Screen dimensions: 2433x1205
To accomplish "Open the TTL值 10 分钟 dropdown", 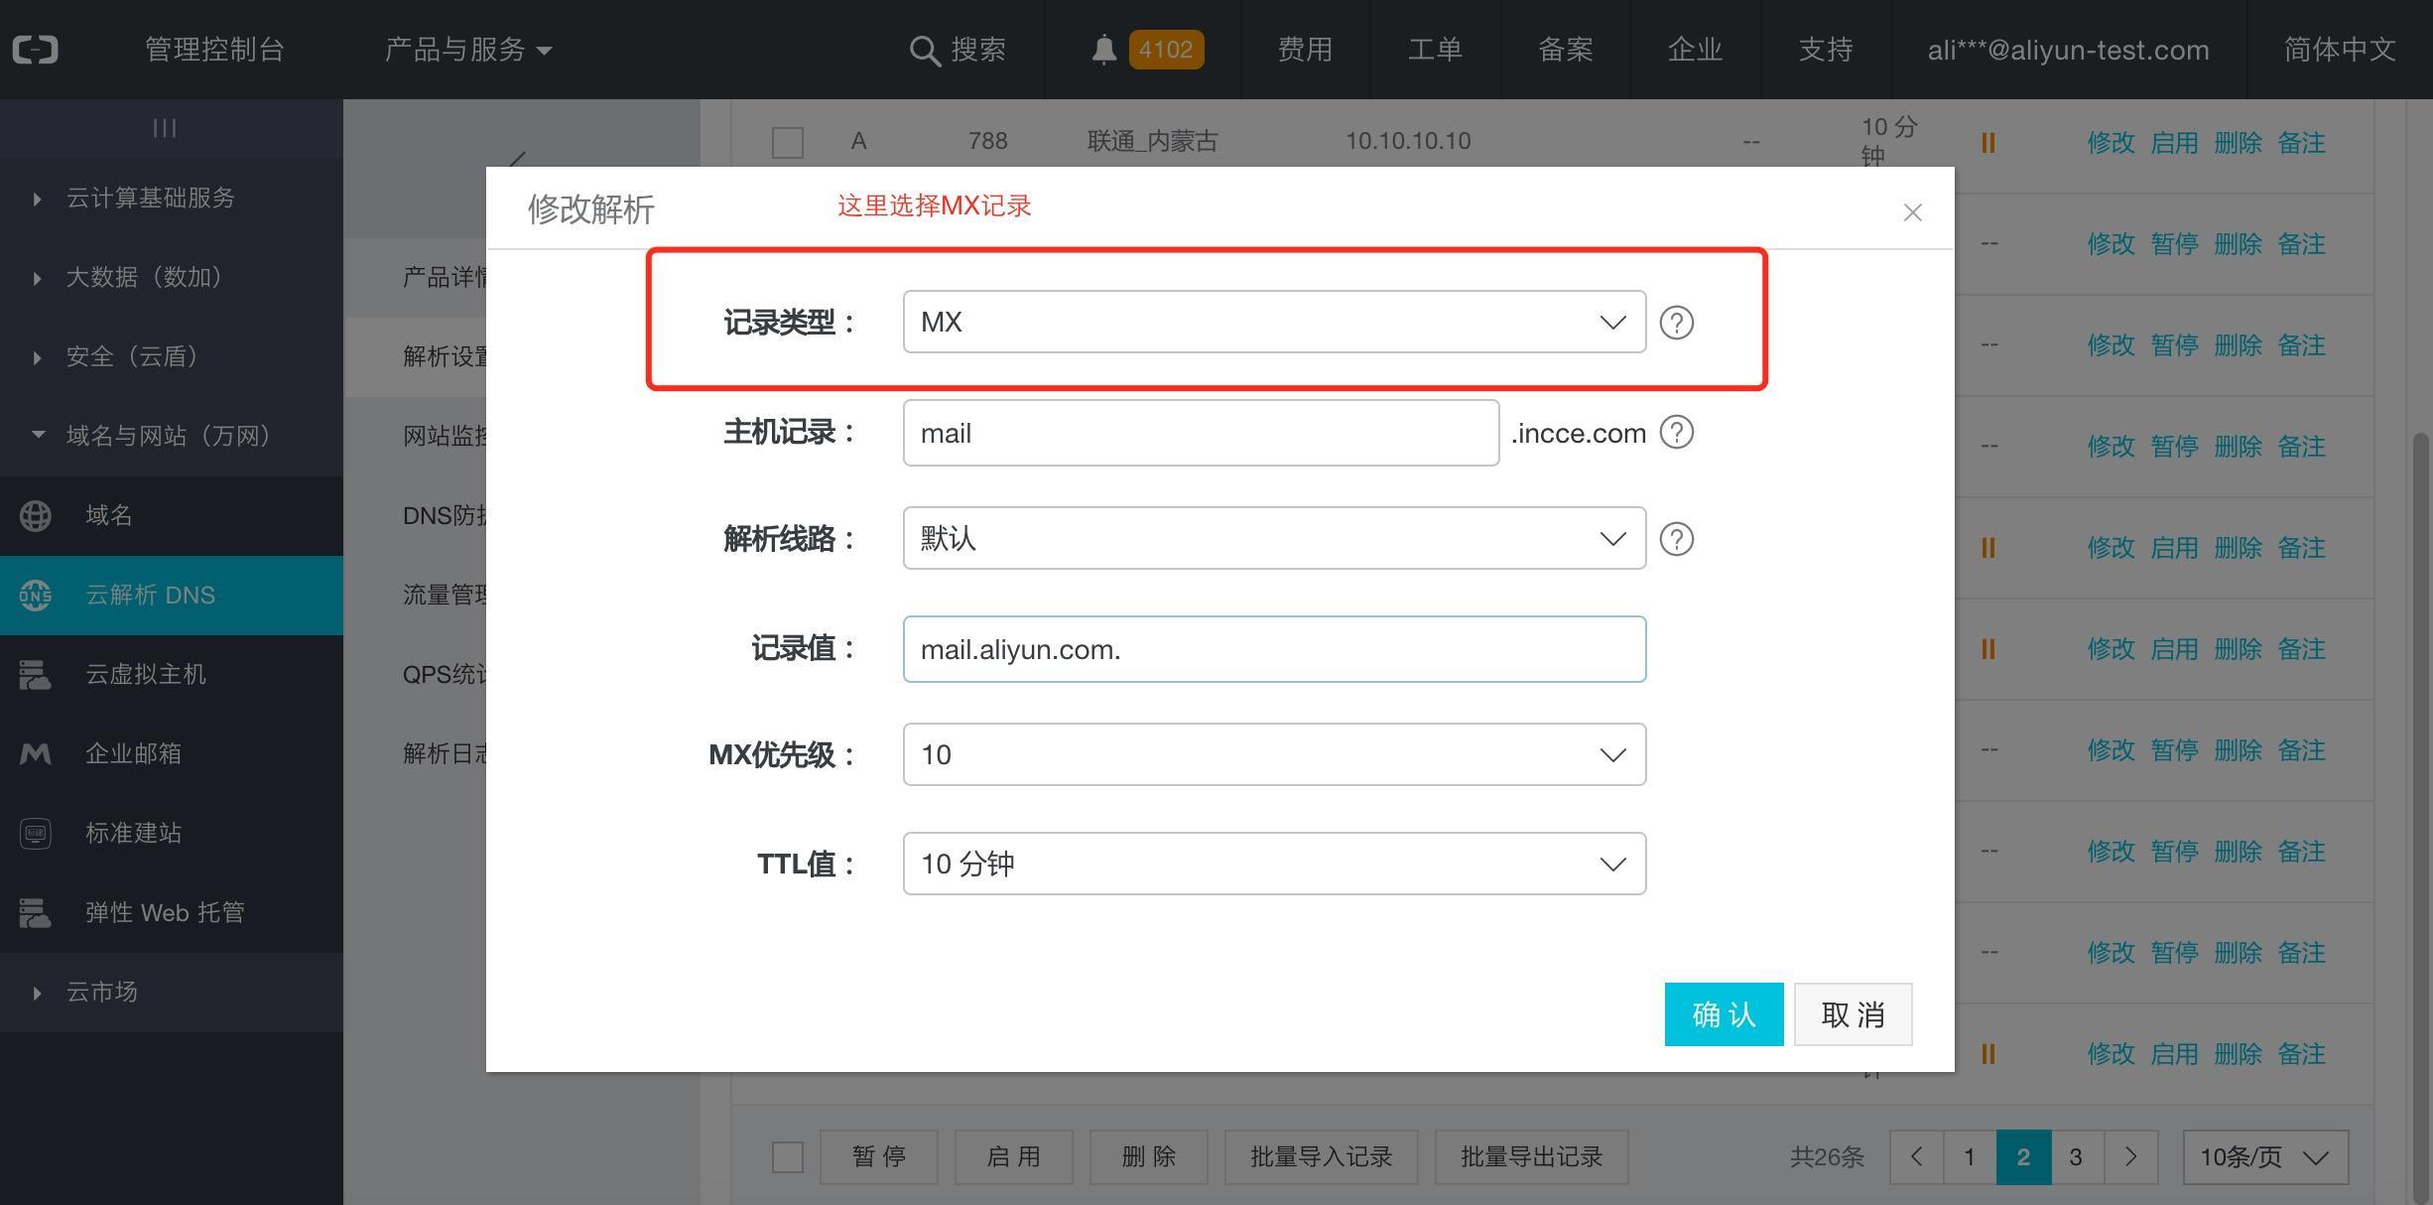I will coord(1274,864).
